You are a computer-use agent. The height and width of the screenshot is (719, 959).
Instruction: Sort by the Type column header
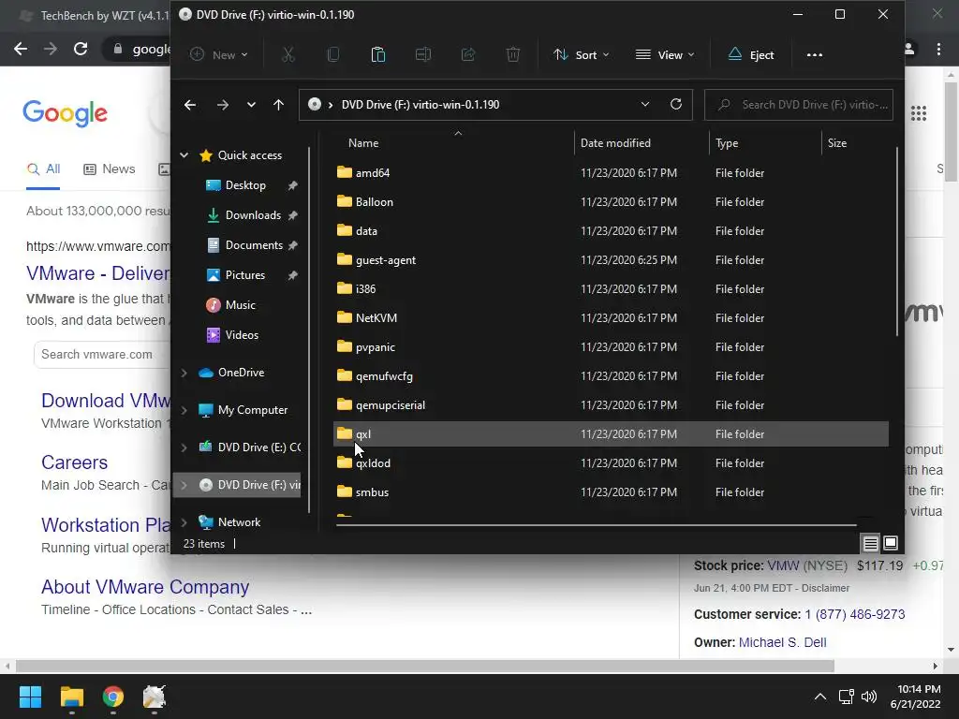727,143
